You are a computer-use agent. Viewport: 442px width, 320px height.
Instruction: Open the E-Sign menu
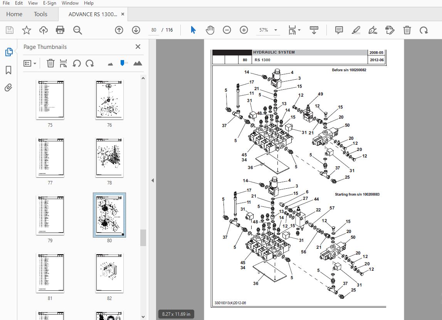[50, 3]
